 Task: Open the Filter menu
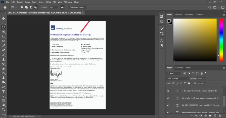point(49,2)
